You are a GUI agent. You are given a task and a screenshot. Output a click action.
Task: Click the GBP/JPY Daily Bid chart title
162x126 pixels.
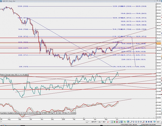coord(9,1)
